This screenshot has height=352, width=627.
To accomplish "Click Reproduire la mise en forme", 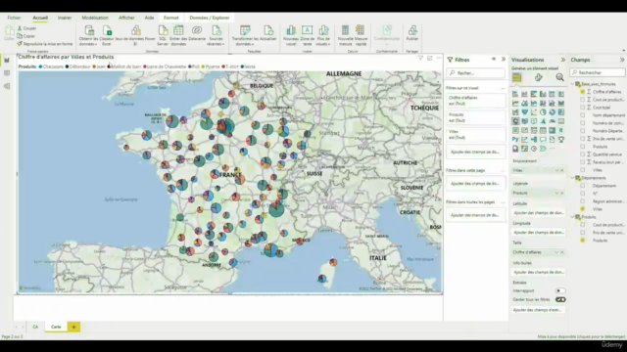I will [x=45, y=44].
